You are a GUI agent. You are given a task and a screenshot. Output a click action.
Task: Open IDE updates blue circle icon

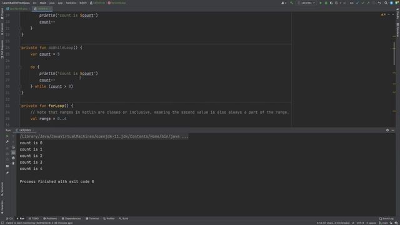tap(391, 3)
